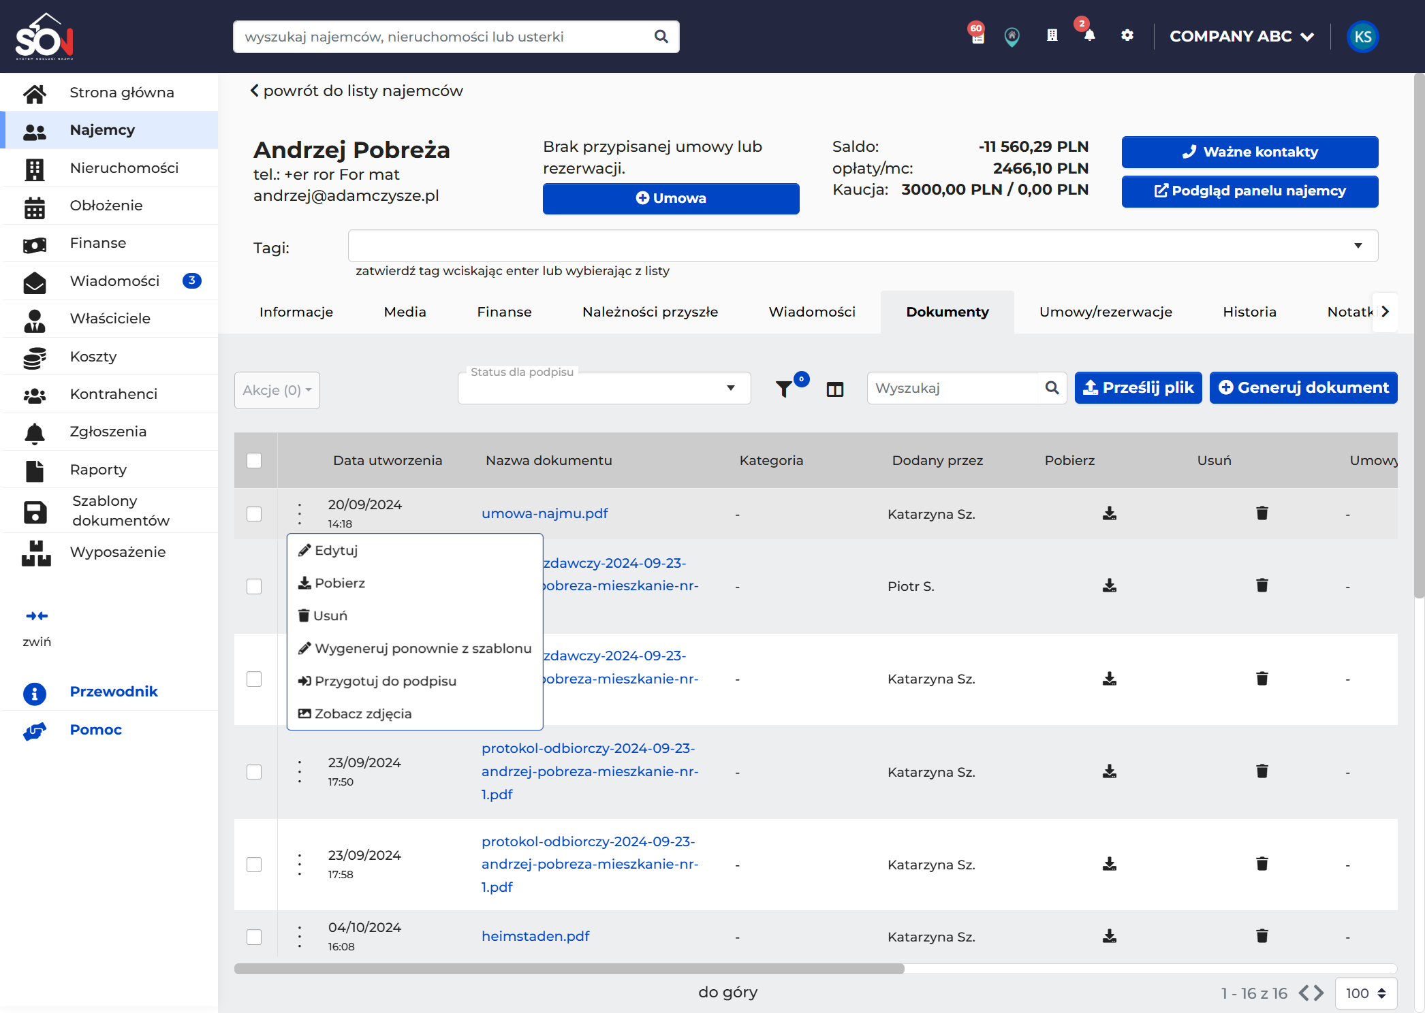Check the heimstaden.pdf row checkbox
The height and width of the screenshot is (1013, 1425).
254,937
